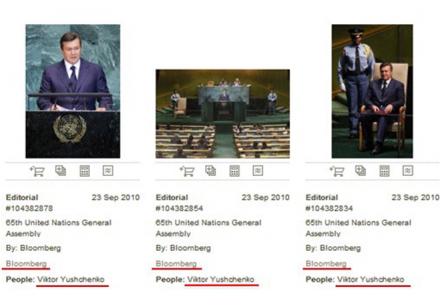Click Bloomberg link under image #104382834
Screen dimensions: 440x293
326,263
